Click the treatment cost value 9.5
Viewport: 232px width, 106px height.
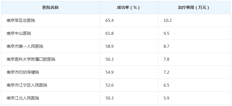pyautogui.click(x=166, y=33)
